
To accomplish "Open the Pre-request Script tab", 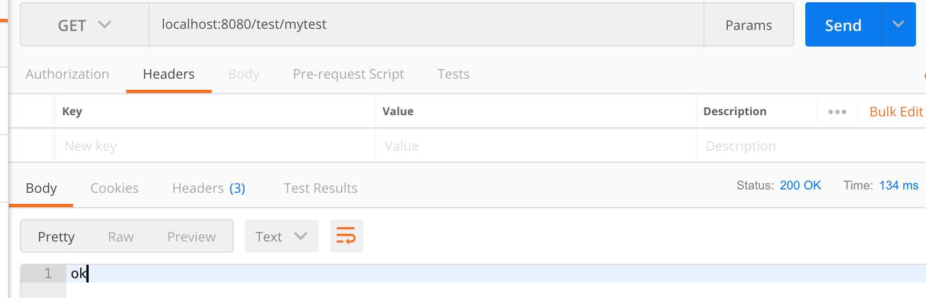I will click(x=348, y=74).
